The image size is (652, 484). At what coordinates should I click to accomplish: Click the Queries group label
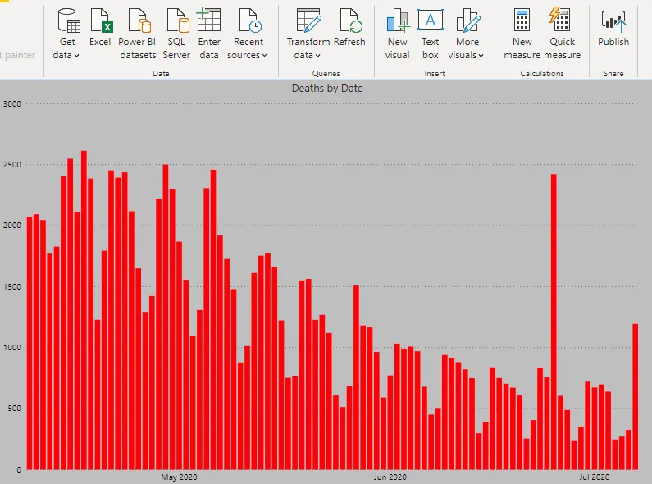click(326, 74)
